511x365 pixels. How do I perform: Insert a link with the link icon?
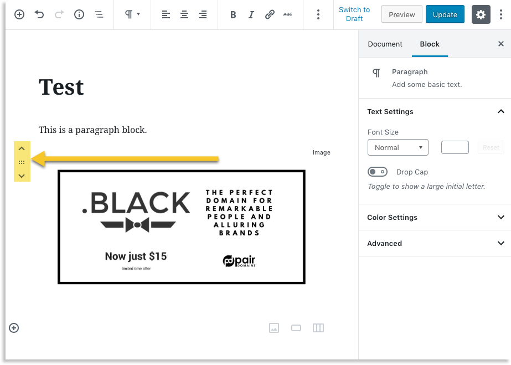pyautogui.click(x=270, y=15)
